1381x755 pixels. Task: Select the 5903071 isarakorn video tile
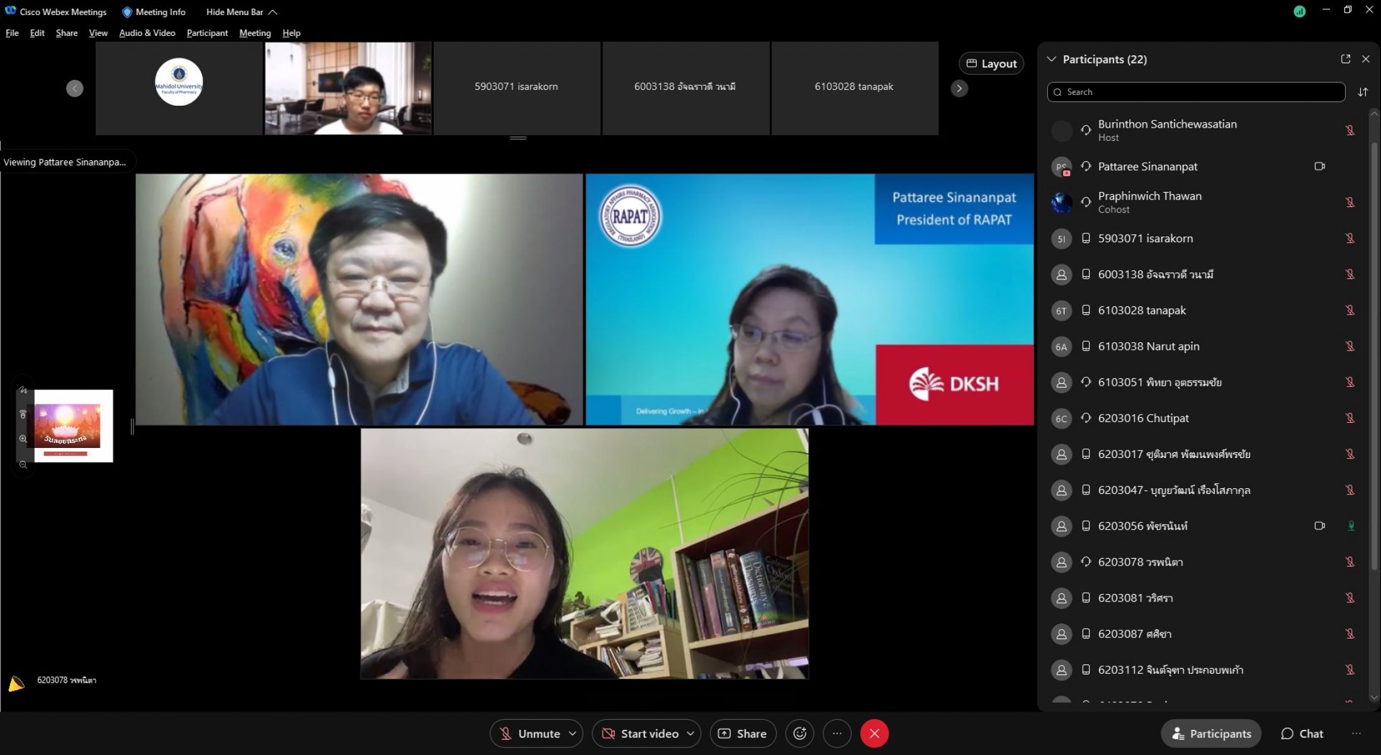pyautogui.click(x=517, y=89)
